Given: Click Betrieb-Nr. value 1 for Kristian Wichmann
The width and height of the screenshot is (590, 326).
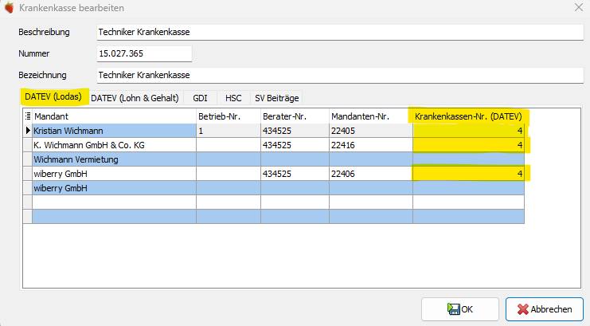Looking at the screenshot, I should pyautogui.click(x=229, y=131).
